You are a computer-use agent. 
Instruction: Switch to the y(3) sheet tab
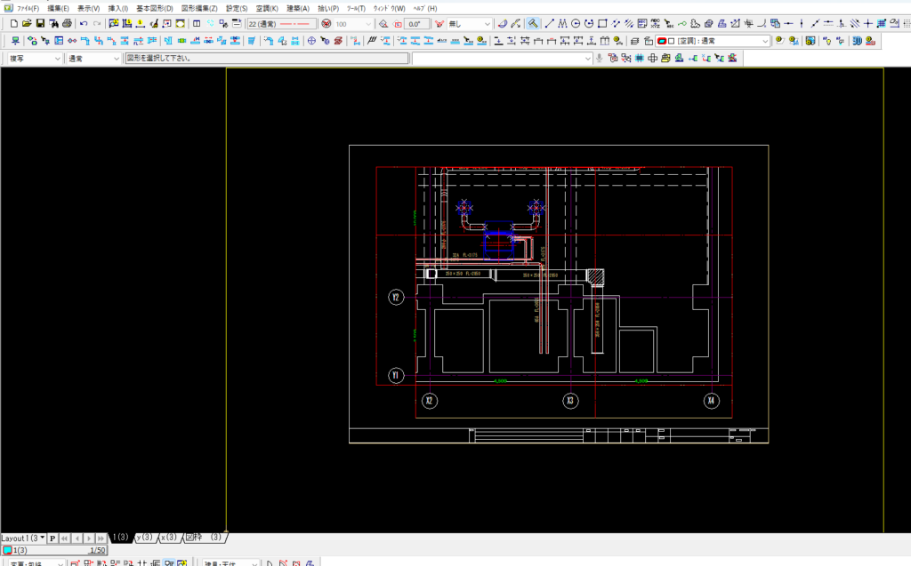click(x=144, y=538)
